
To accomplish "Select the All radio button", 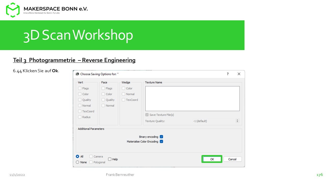I will [x=78, y=157].
